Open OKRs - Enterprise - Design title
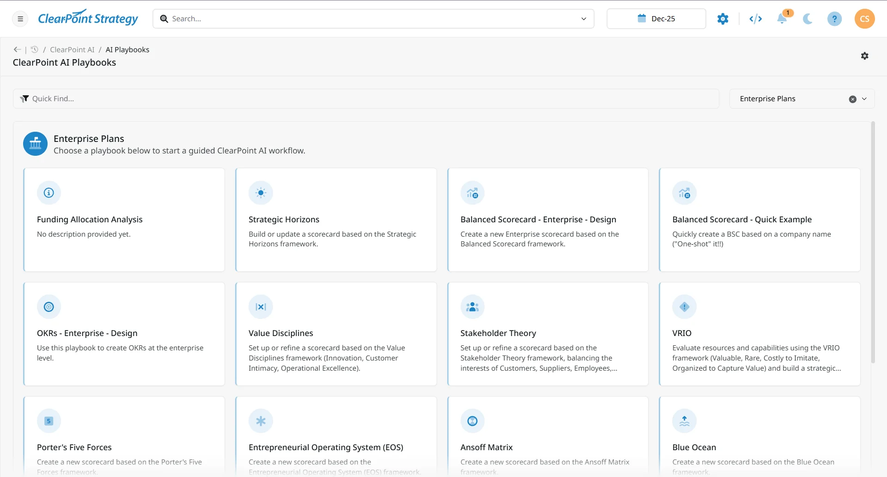Screen dimensions: 887x477 click(x=87, y=333)
